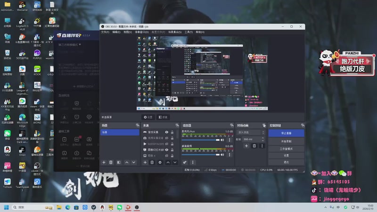Select the scene in Scenes list
The height and width of the screenshot is (212, 377).
tap(120, 132)
